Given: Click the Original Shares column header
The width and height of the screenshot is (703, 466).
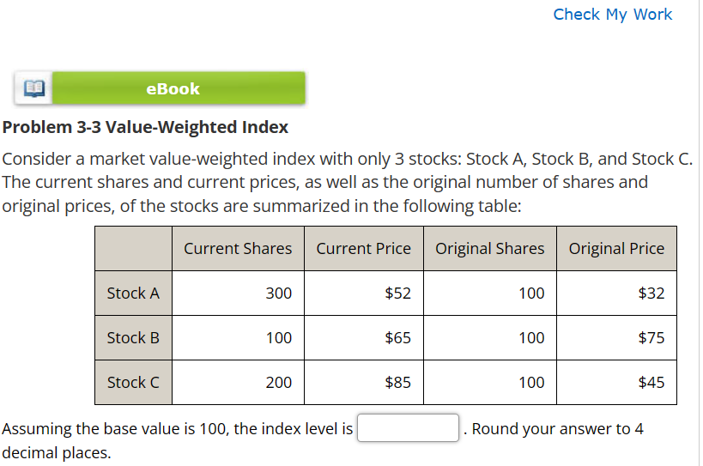Looking at the screenshot, I should click(489, 249).
